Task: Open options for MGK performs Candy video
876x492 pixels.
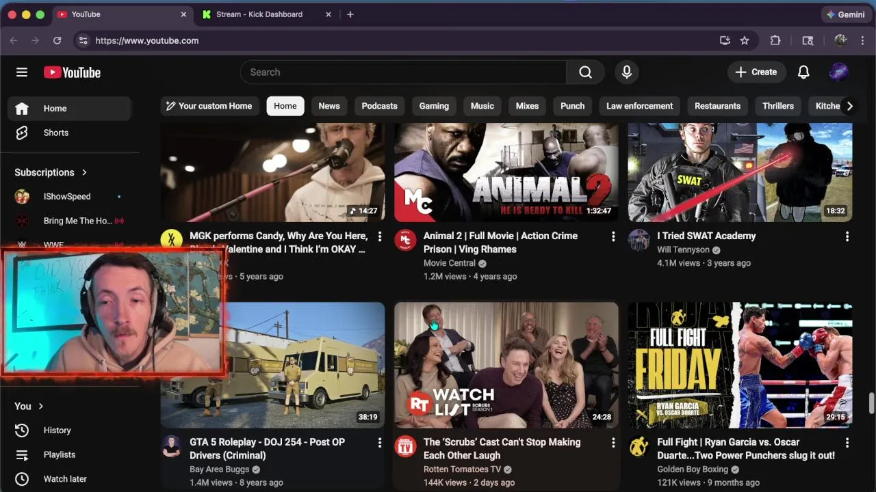Action: (x=380, y=236)
